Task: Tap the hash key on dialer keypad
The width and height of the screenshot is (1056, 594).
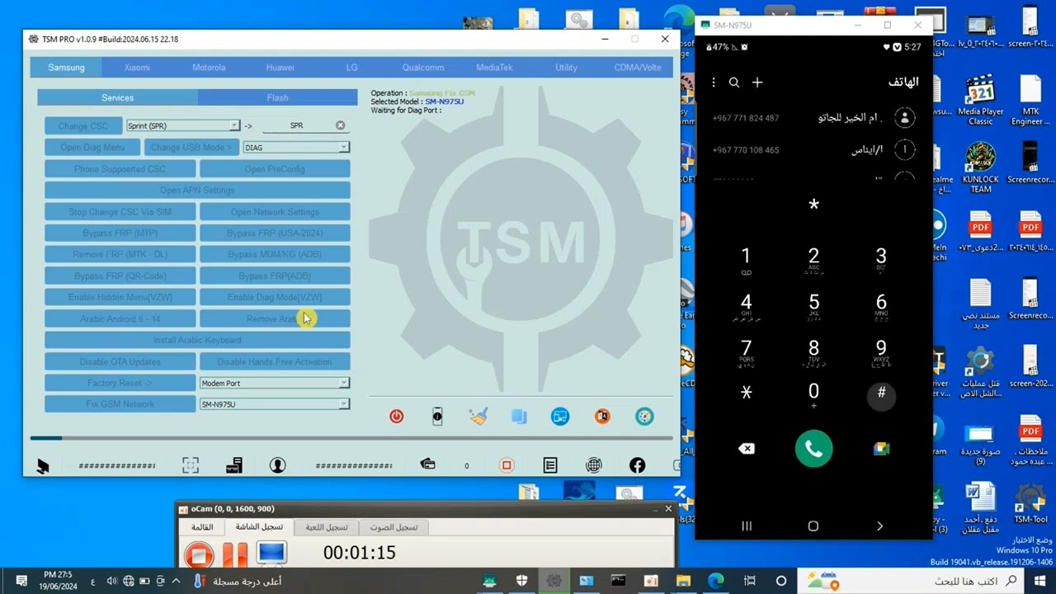Action: 881,395
